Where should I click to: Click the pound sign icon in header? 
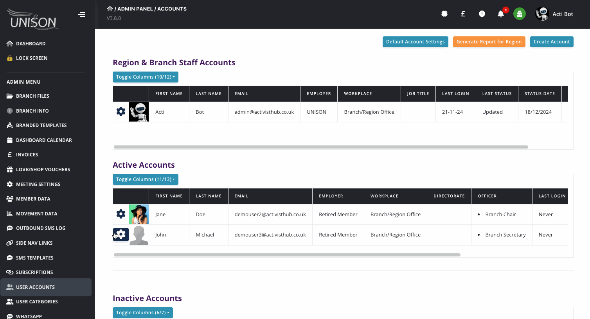pyautogui.click(x=463, y=14)
